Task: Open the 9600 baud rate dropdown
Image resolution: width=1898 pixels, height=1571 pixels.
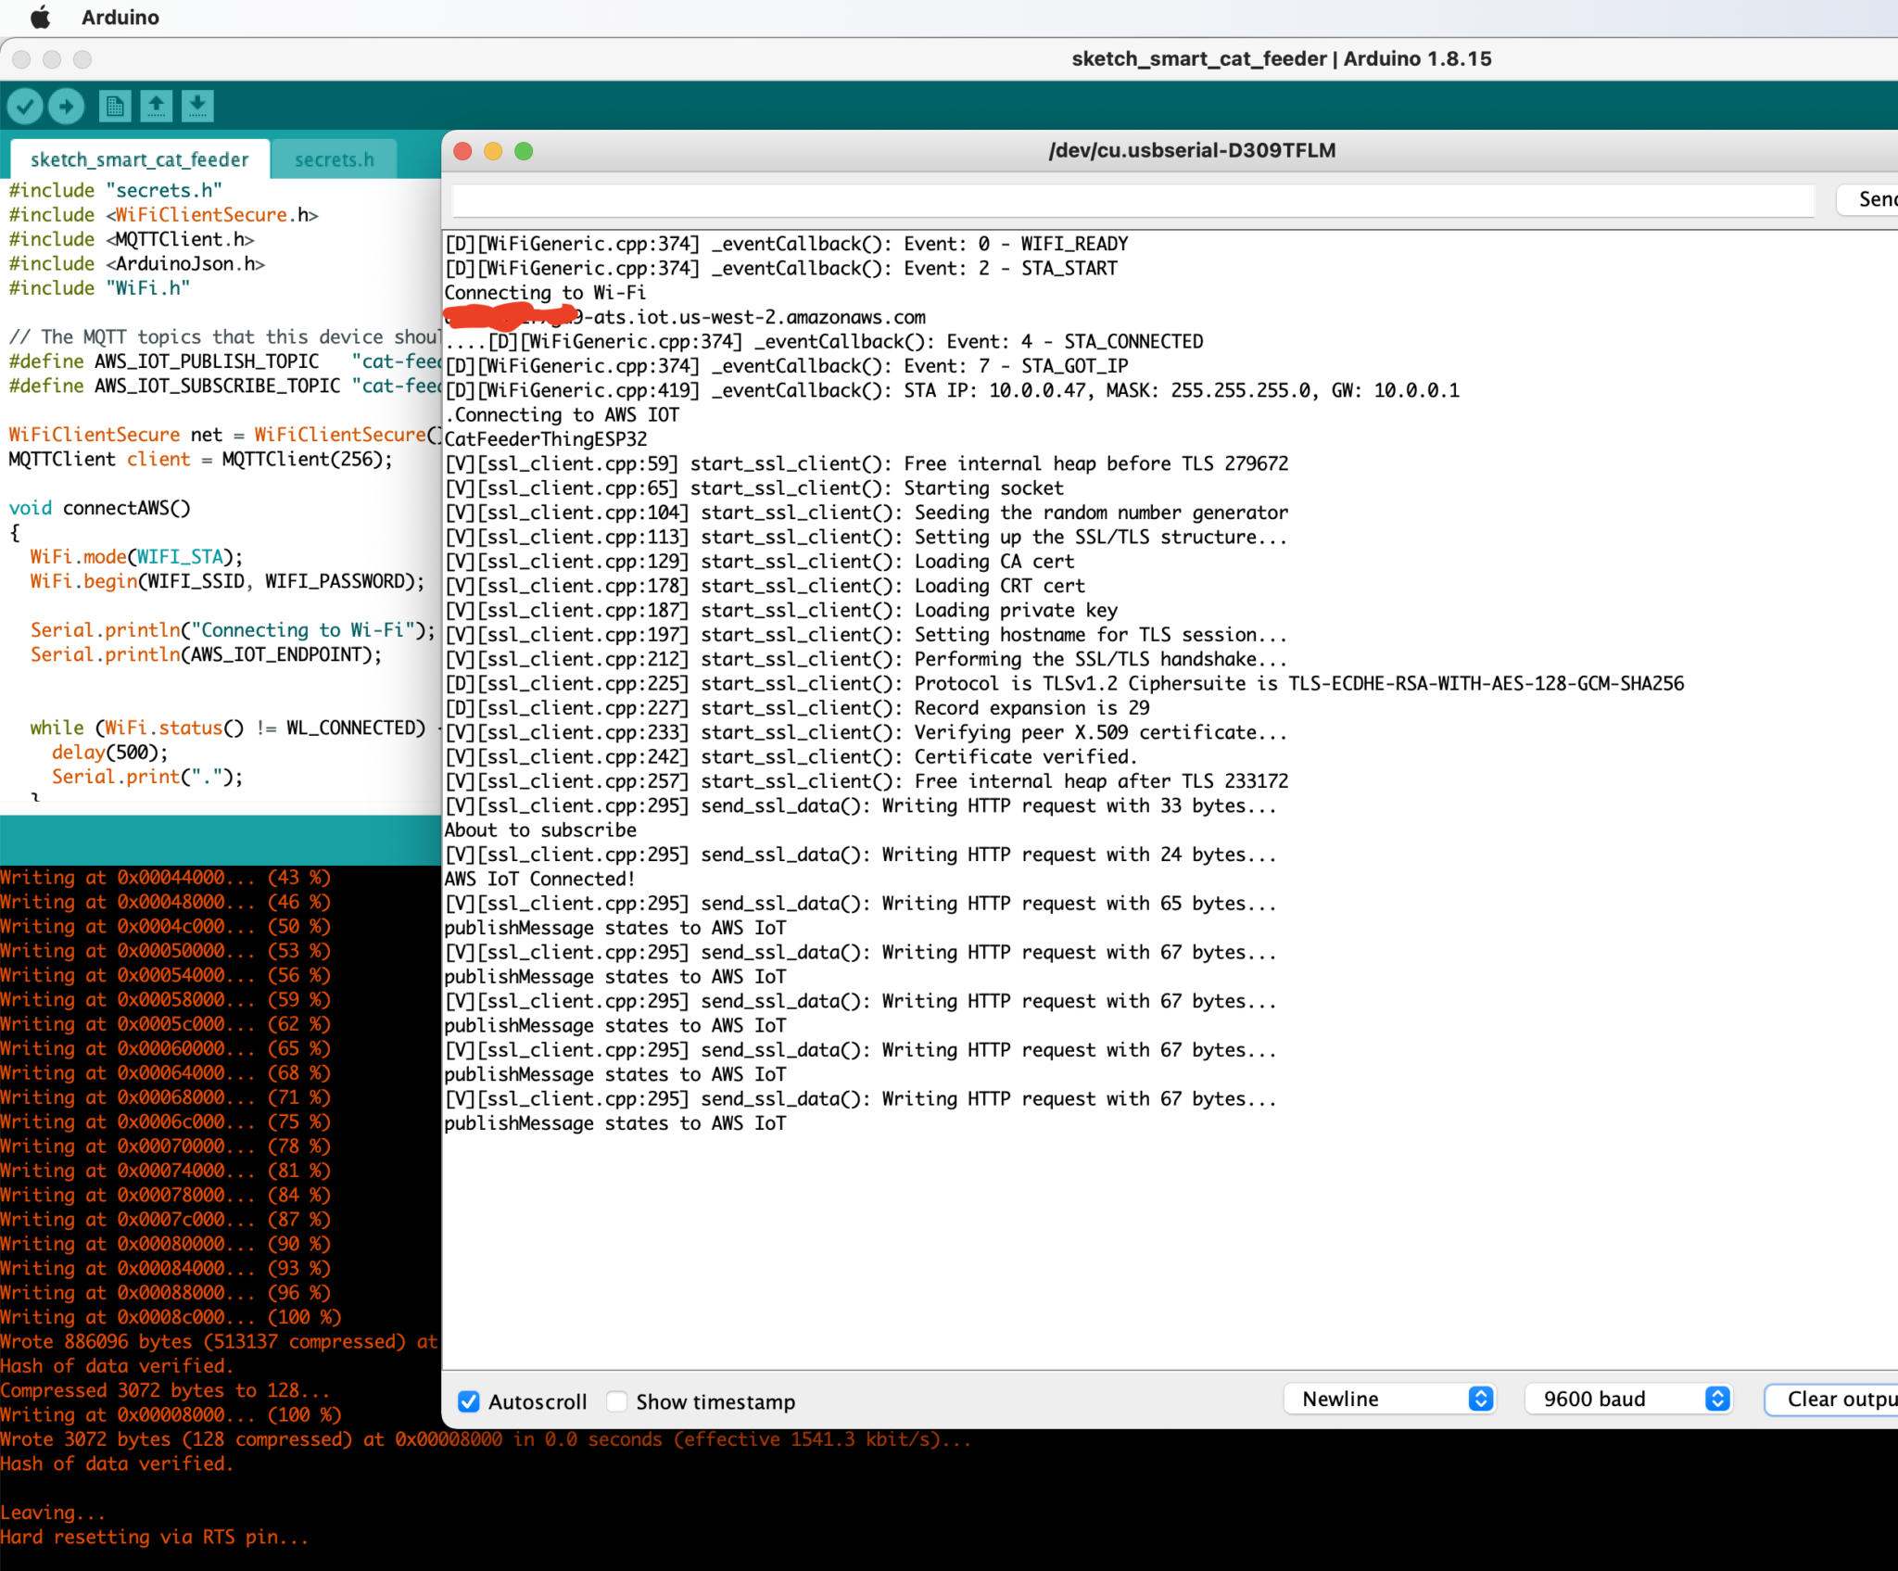Action: coord(1628,1399)
